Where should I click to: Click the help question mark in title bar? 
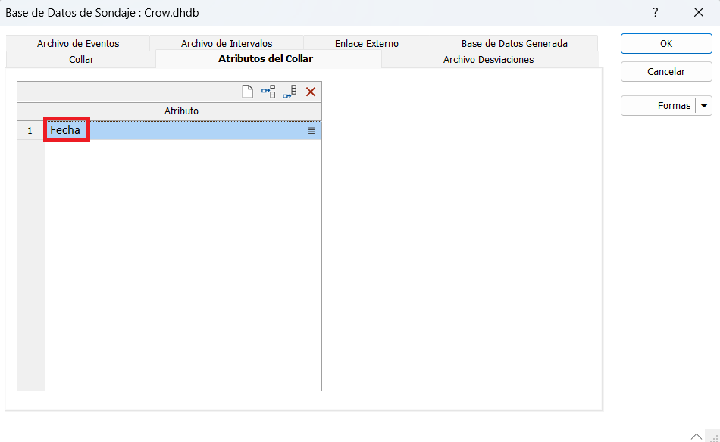tap(656, 13)
